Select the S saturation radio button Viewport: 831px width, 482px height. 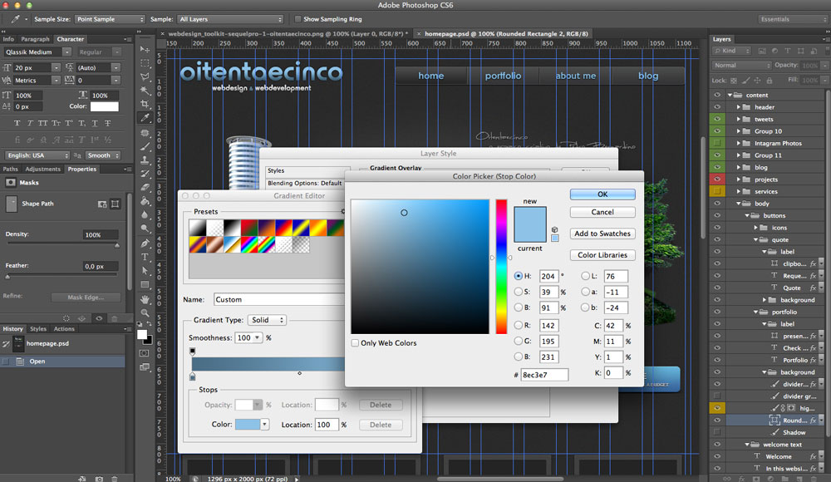tap(519, 292)
